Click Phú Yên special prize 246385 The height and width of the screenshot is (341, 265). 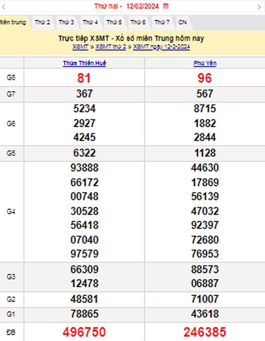click(x=205, y=332)
